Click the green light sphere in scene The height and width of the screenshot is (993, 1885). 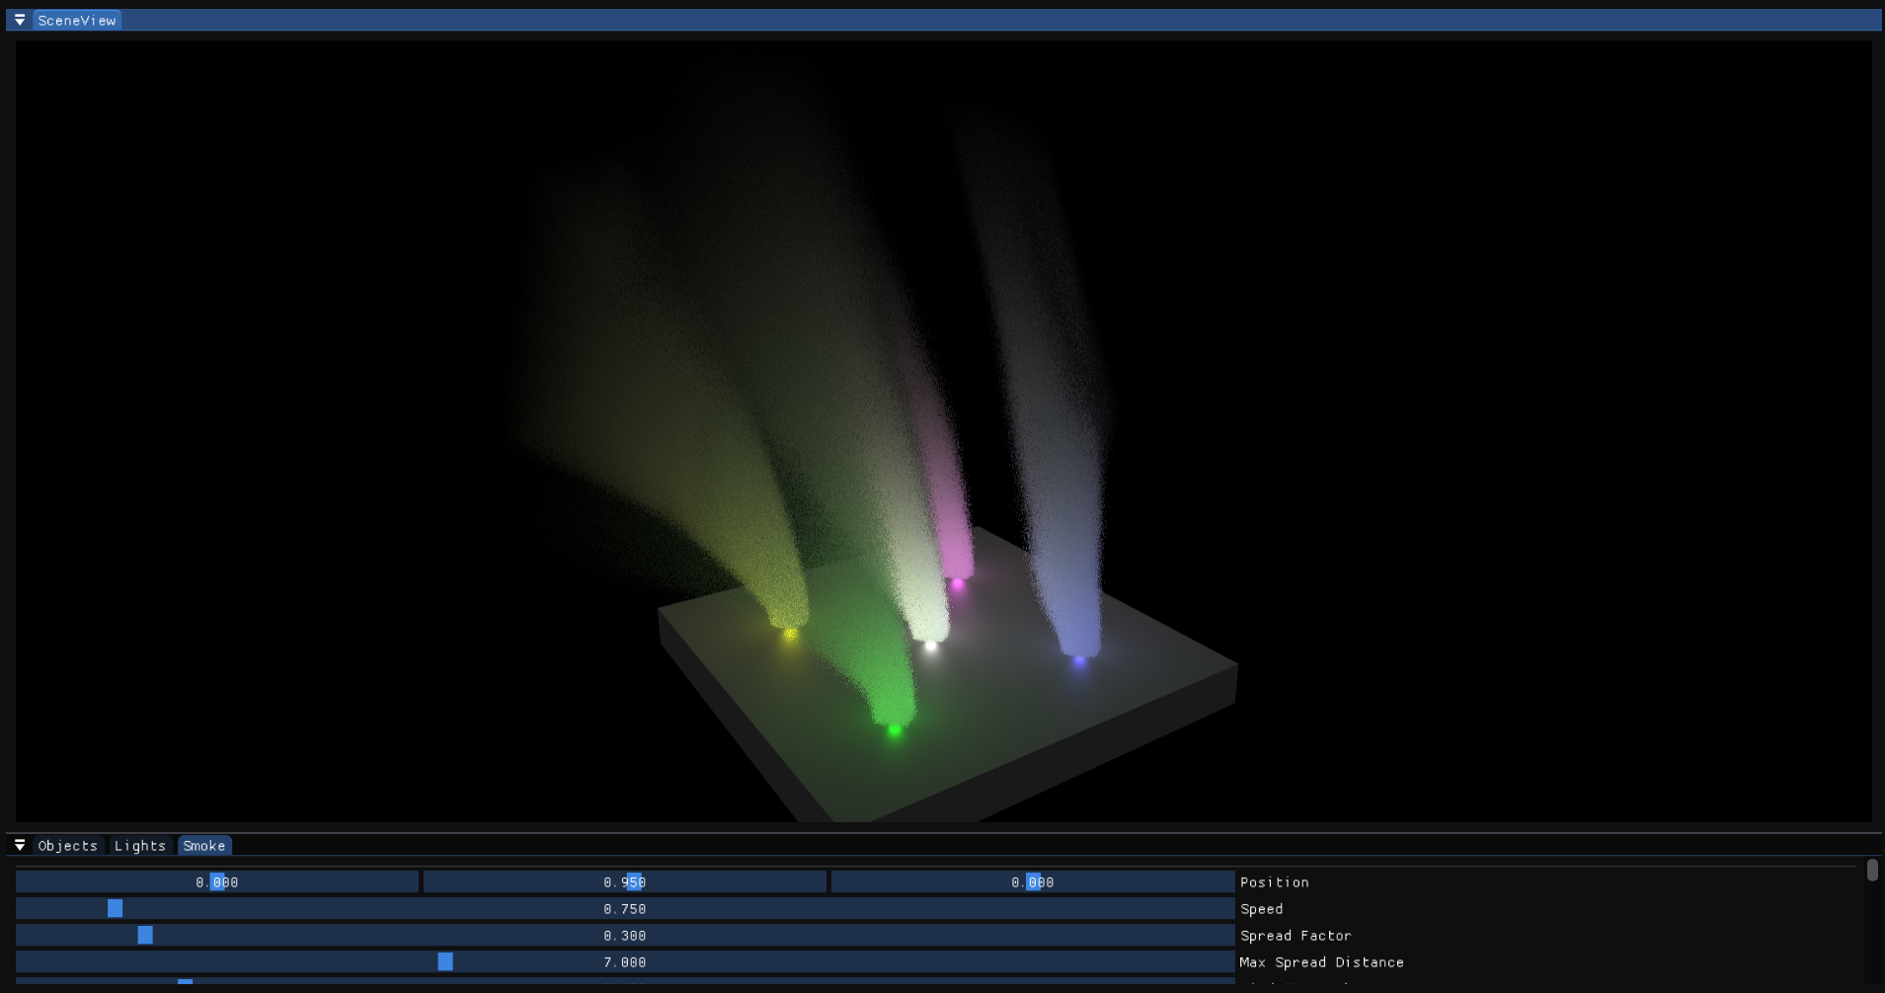[895, 730]
